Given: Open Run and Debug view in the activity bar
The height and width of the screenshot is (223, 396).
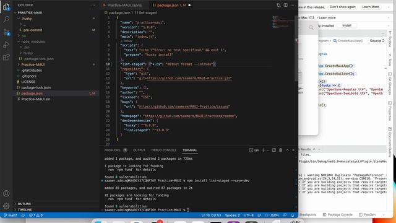Looking at the screenshot, I should tap(6, 45).
